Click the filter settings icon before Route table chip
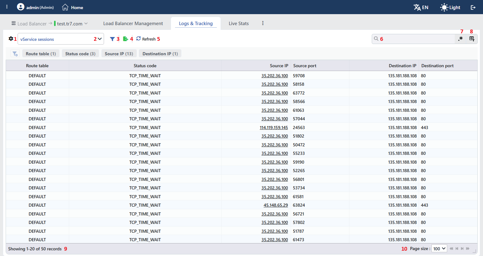The image size is (483, 256). tap(15, 54)
